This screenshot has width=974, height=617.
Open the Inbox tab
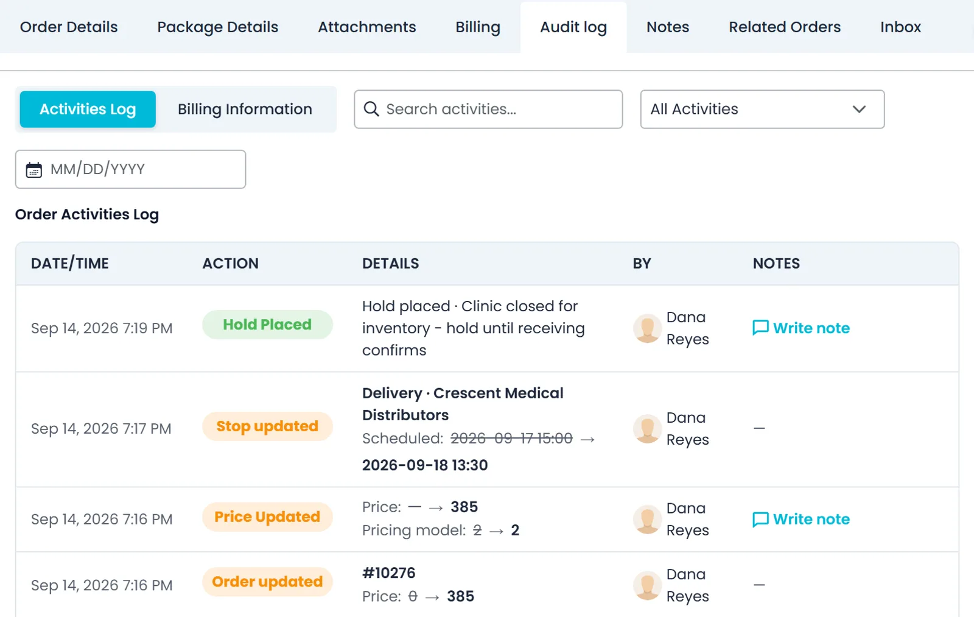(x=900, y=27)
